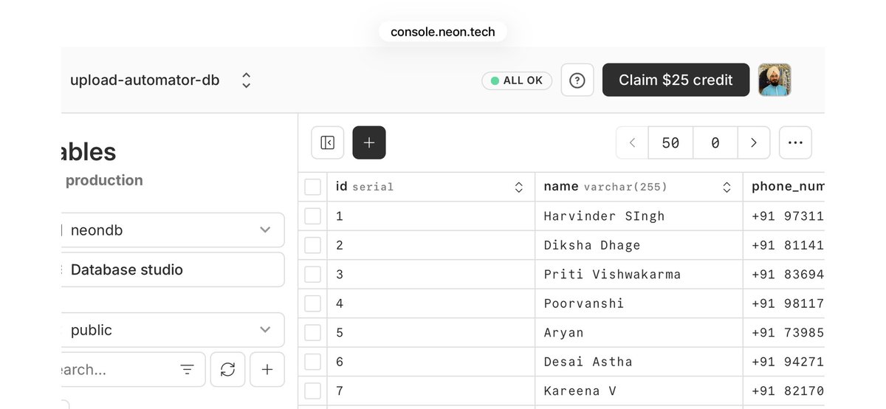
Task: Click the name cell Kareena V
Action: point(639,391)
